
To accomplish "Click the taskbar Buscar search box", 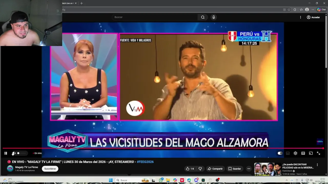I will coord(132,180).
